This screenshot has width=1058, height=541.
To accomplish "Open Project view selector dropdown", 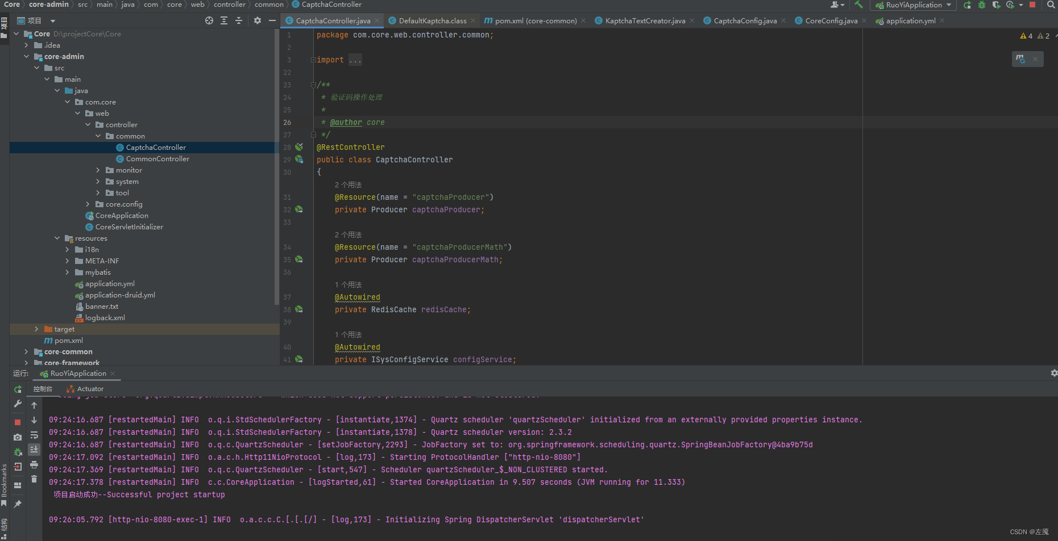I will click(36, 20).
